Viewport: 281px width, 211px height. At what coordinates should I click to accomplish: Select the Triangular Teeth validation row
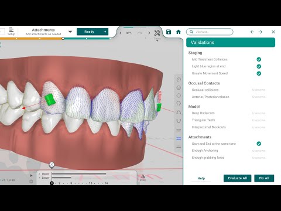tap(228, 120)
